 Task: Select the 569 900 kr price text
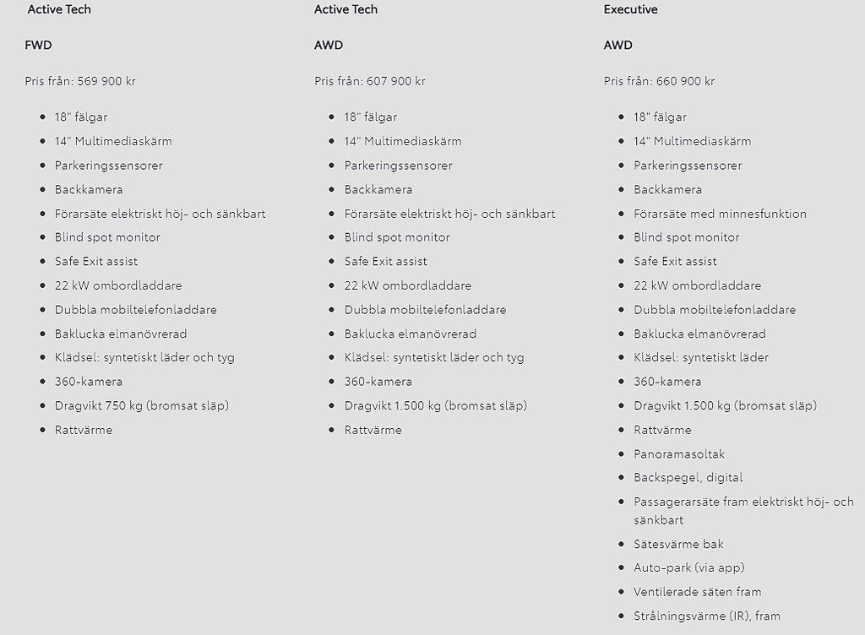pos(106,82)
